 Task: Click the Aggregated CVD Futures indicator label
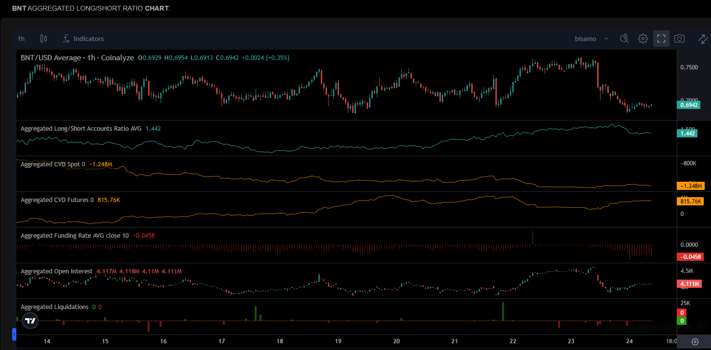pos(57,200)
